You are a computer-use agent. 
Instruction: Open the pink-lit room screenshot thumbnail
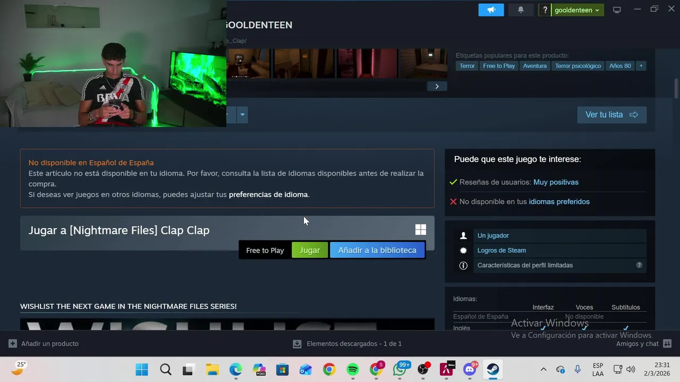pyautogui.click(x=367, y=64)
